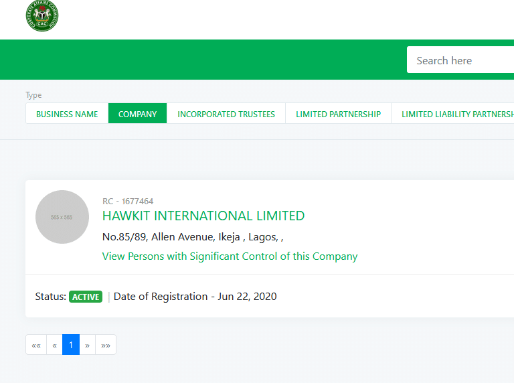Click the ACTIVE status badge
This screenshot has height=383, width=514.
86,297
